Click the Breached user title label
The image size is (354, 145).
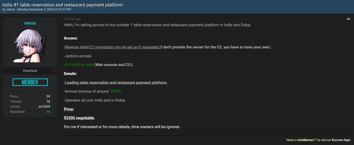click(x=30, y=71)
